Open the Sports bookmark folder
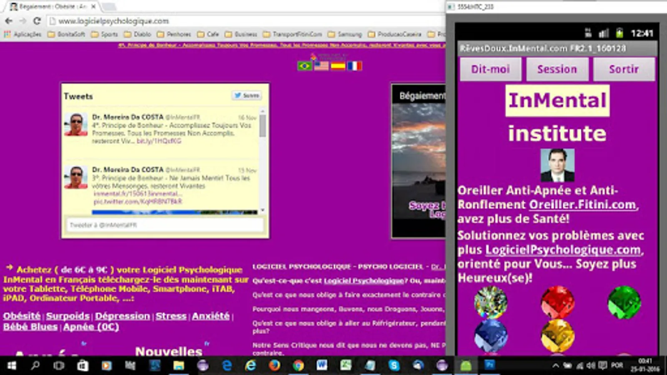The image size is (667, 375). tap(105, 34)
